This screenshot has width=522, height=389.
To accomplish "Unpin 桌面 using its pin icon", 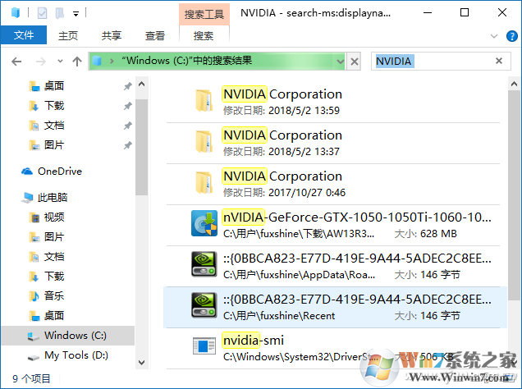I will coord(127,86).
